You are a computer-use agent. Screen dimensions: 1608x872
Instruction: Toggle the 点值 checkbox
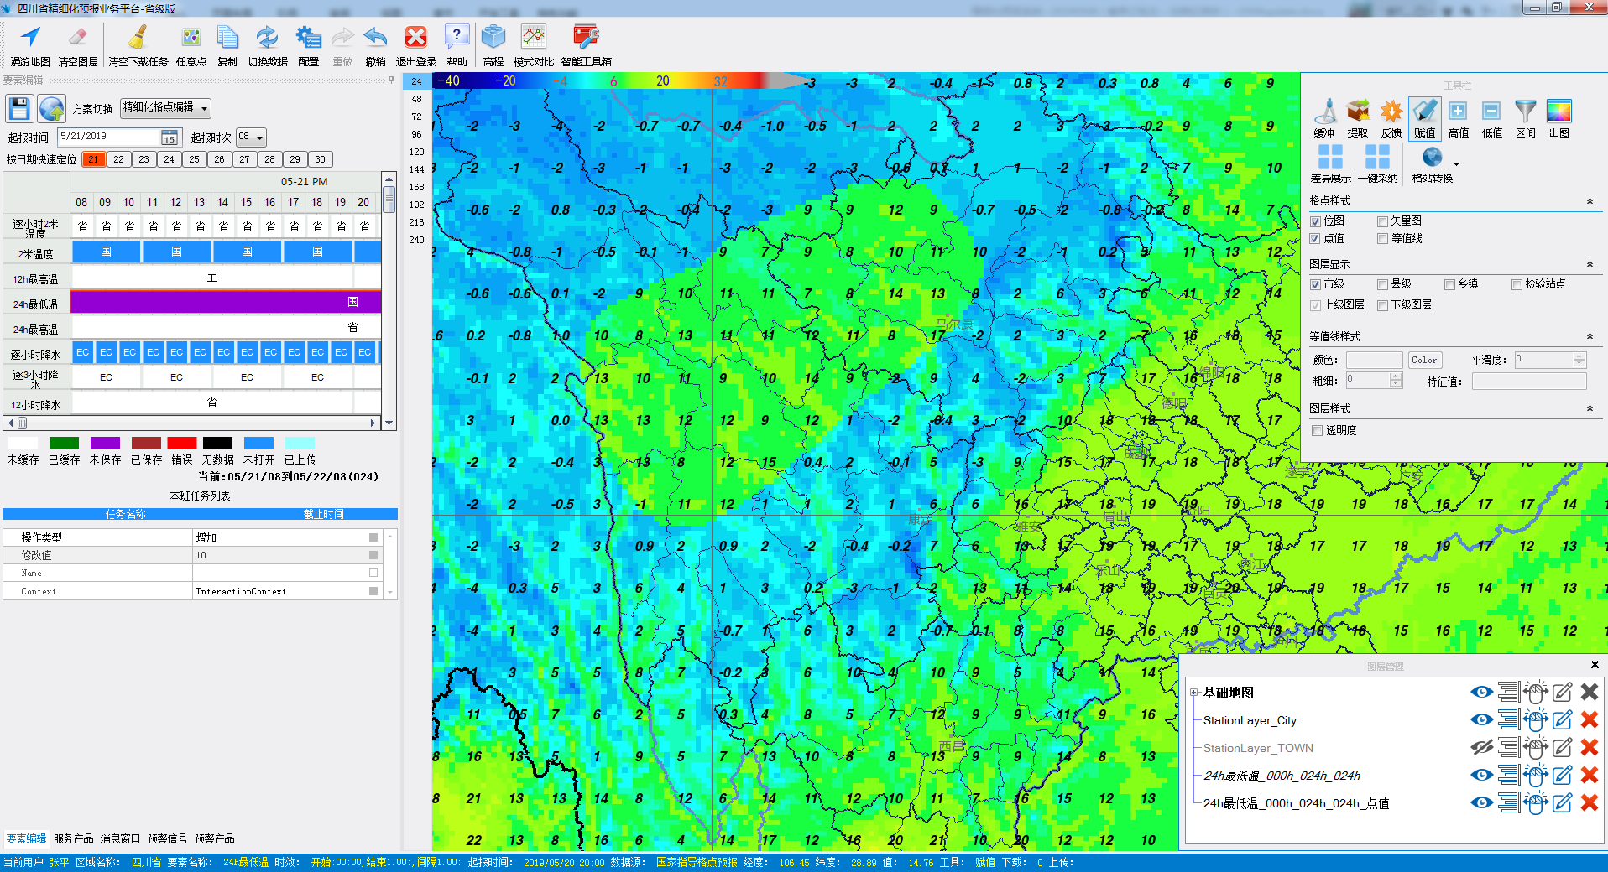1316,239
